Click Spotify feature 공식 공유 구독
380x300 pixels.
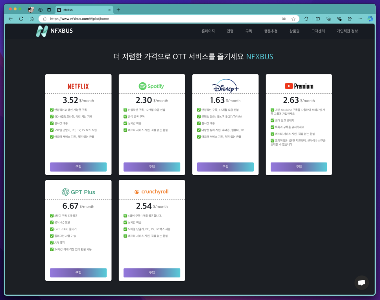134,117
